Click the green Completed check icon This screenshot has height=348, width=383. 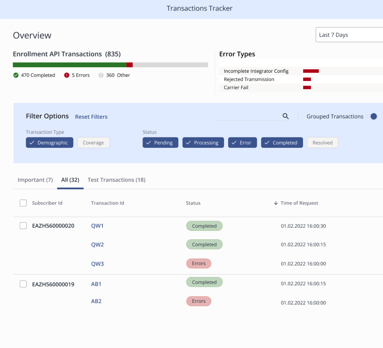16,75
